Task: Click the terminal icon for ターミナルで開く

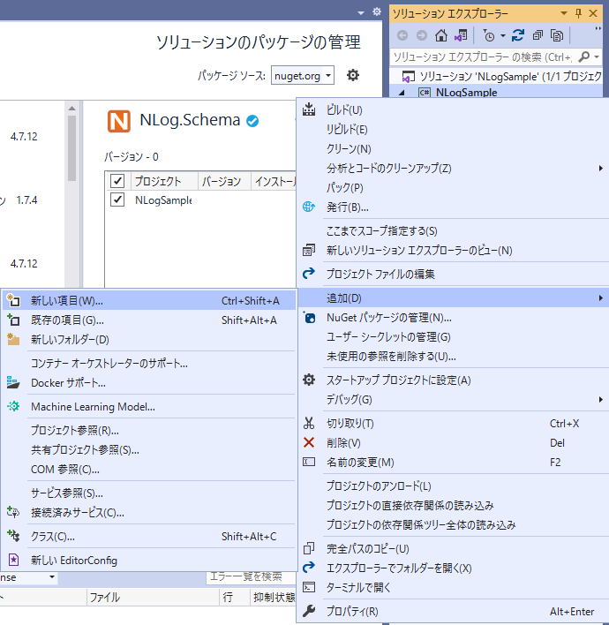Action: [309, 587]
